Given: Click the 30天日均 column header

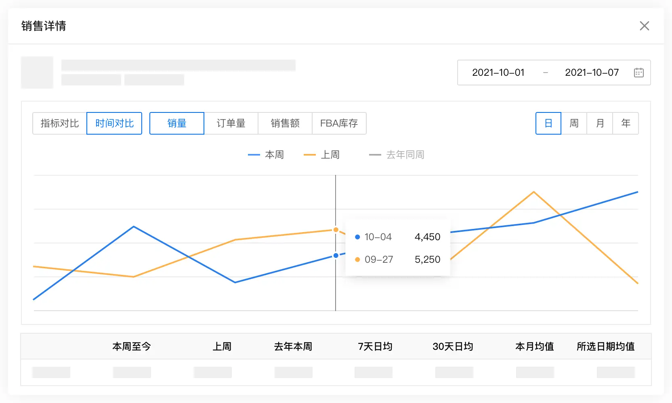Looking at the screenshot, I should tap(453, 347).
